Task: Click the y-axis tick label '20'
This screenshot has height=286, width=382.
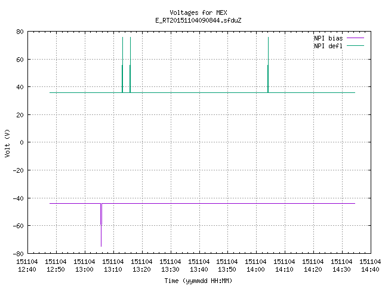Action: coord(20,115)
